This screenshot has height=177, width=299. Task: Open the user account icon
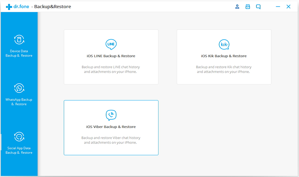tap(237, 7)
